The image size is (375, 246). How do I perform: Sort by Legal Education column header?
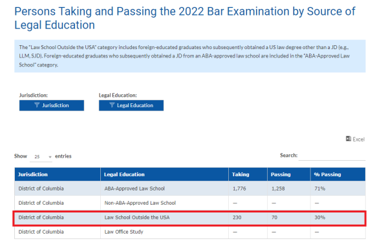[164, 174]
